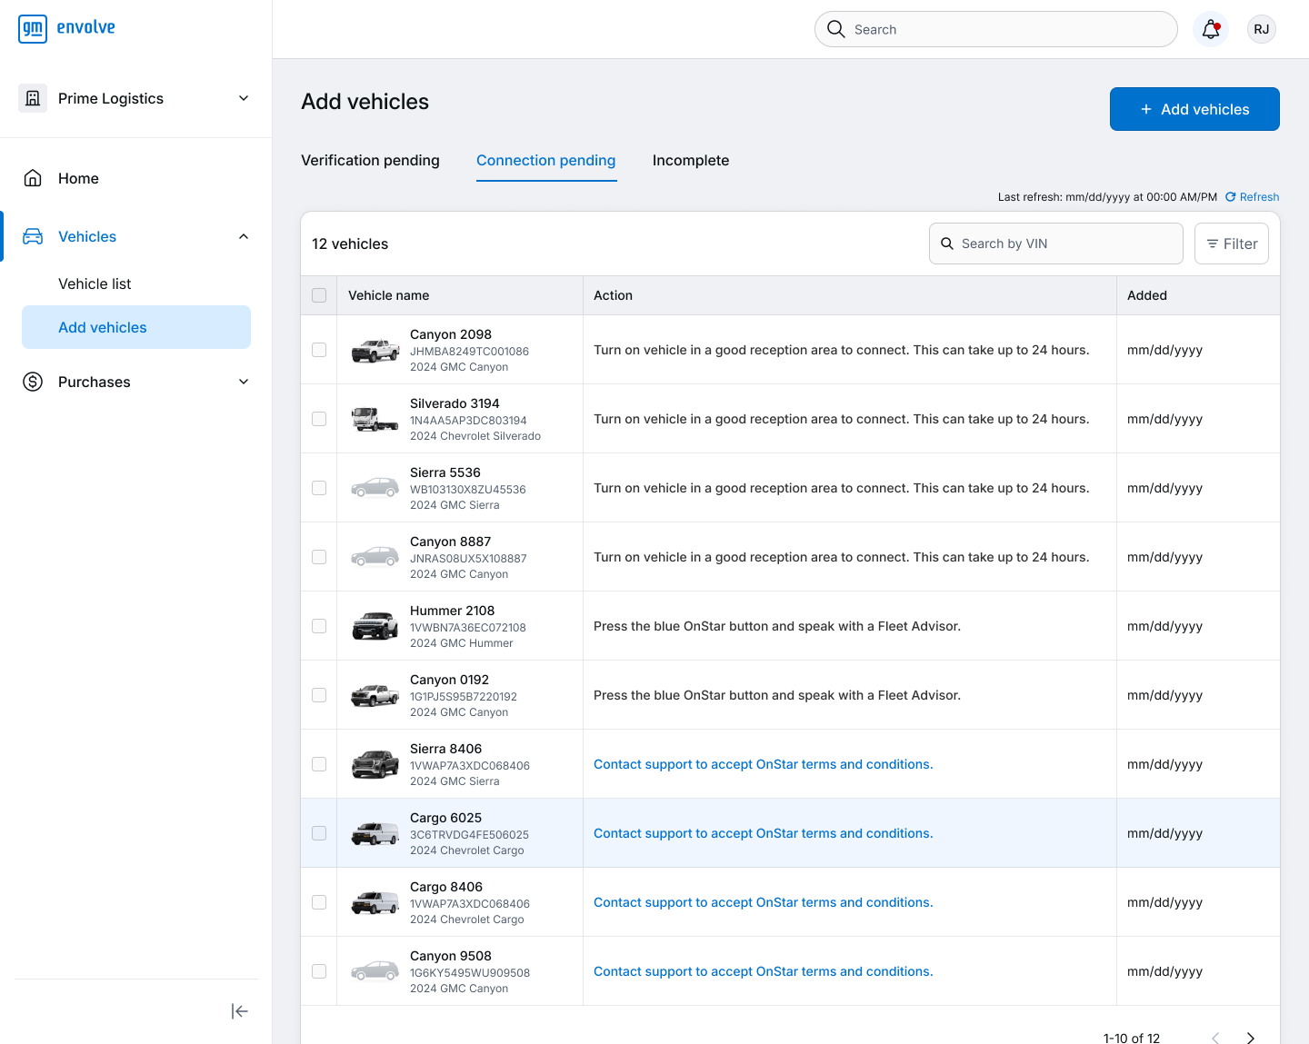The image size is (1309, 1044).
Task: Click the Hummer 2108 vehicle image
Action: click(375, 626)
